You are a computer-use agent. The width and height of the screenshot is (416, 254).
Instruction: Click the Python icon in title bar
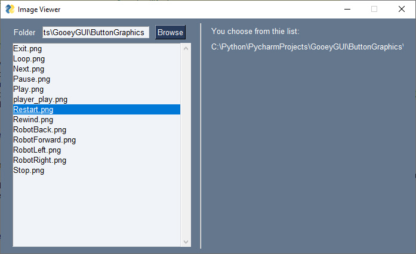coord(10,9)
